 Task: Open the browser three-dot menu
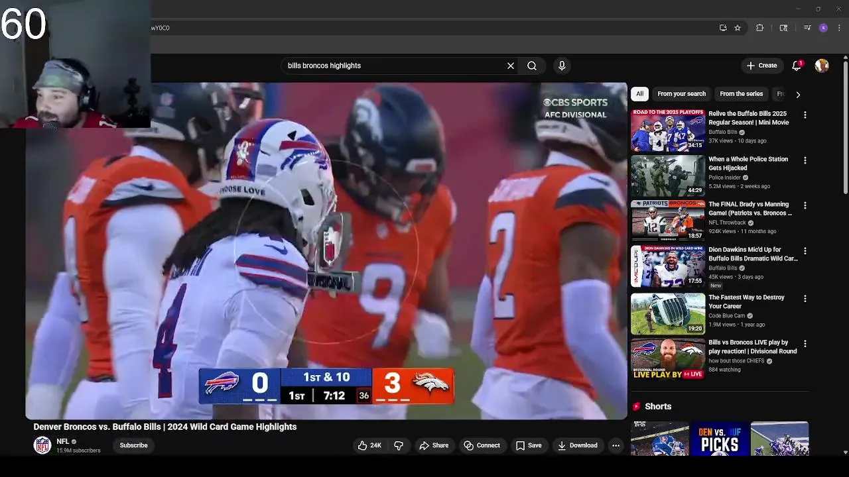pos(840,28)
